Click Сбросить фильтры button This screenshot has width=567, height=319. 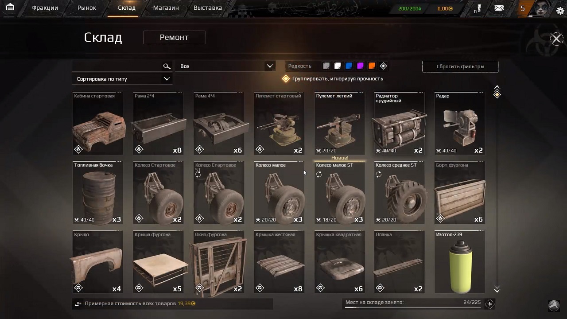tap(460, 66)
